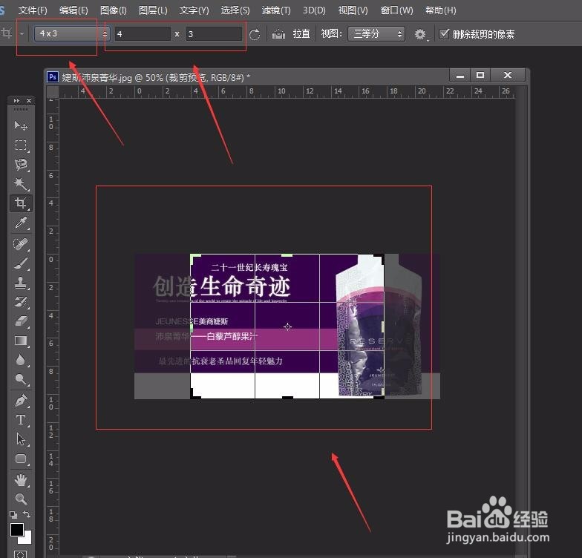The height and width of the screenshot is (558, 582).
Task: Click the foreground black color swatch
Action: point(16,530)
